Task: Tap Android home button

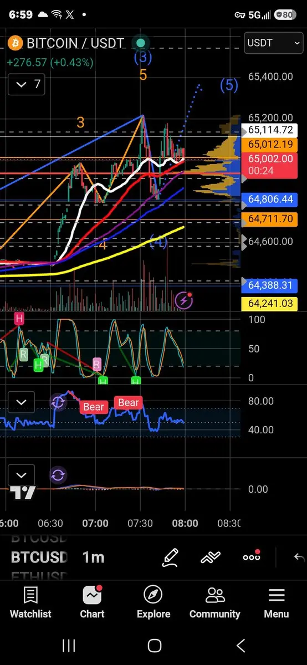Action: point(155,645)
